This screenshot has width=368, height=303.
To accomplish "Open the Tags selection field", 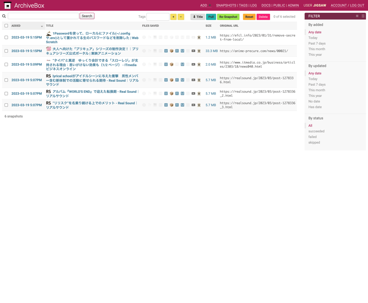I will click(158, 17).
